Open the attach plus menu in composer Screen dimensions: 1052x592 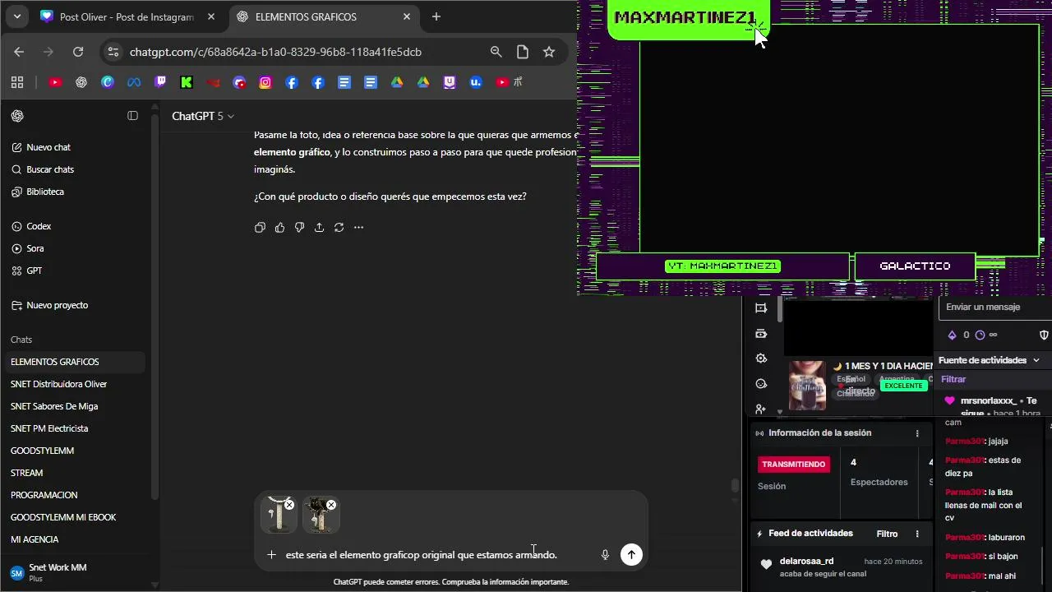pos(271,555)
